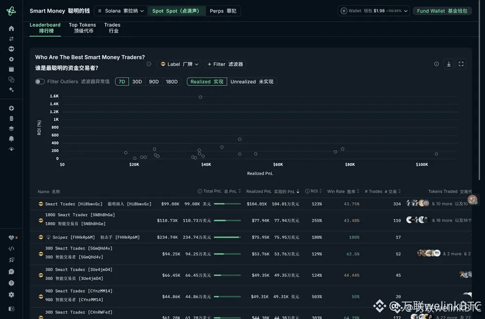Click the sparkles AI sidebar icon

12,90
